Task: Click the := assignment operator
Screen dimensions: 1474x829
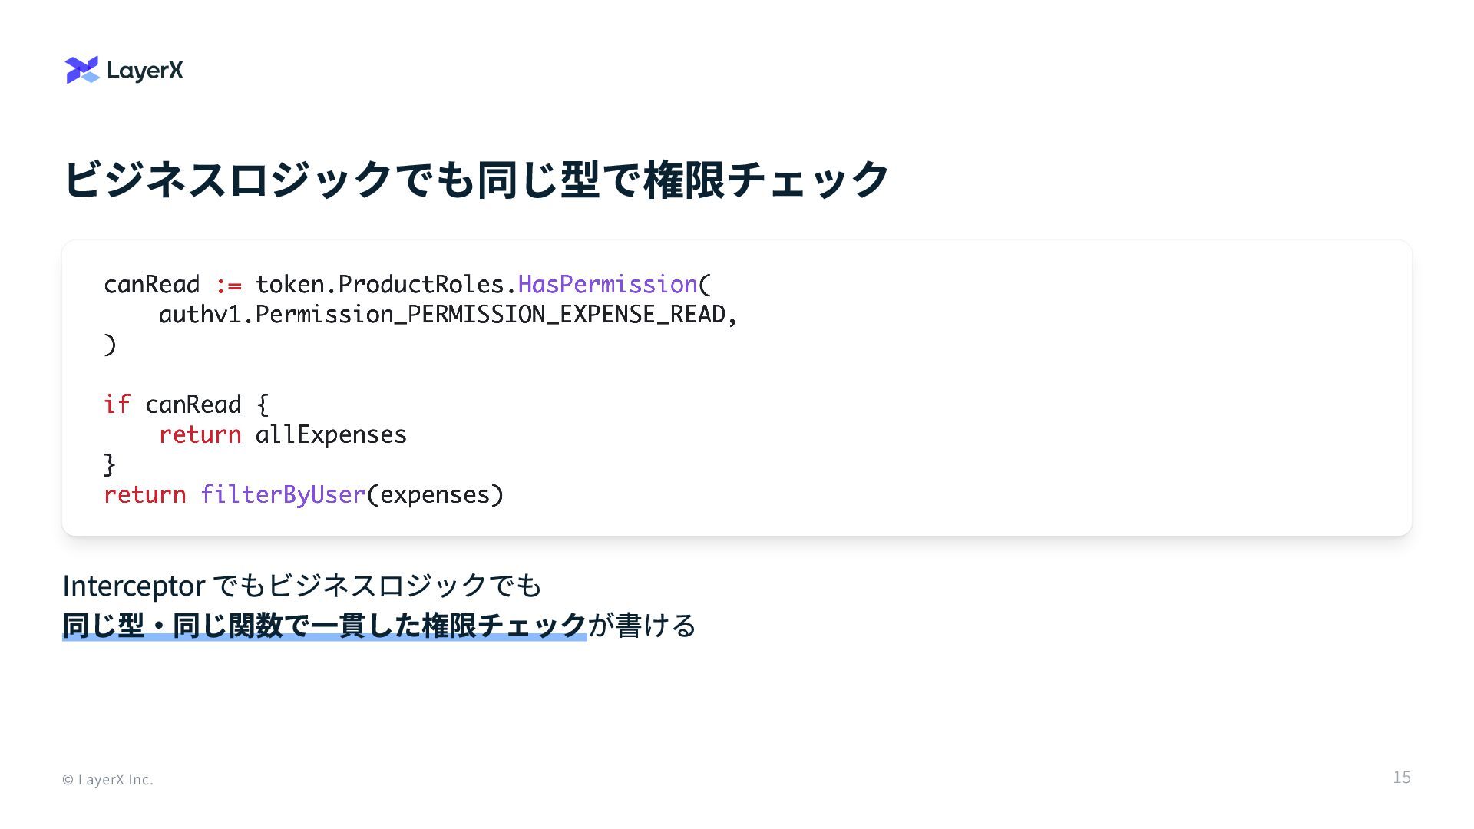Action: click(x=228, y=286)
